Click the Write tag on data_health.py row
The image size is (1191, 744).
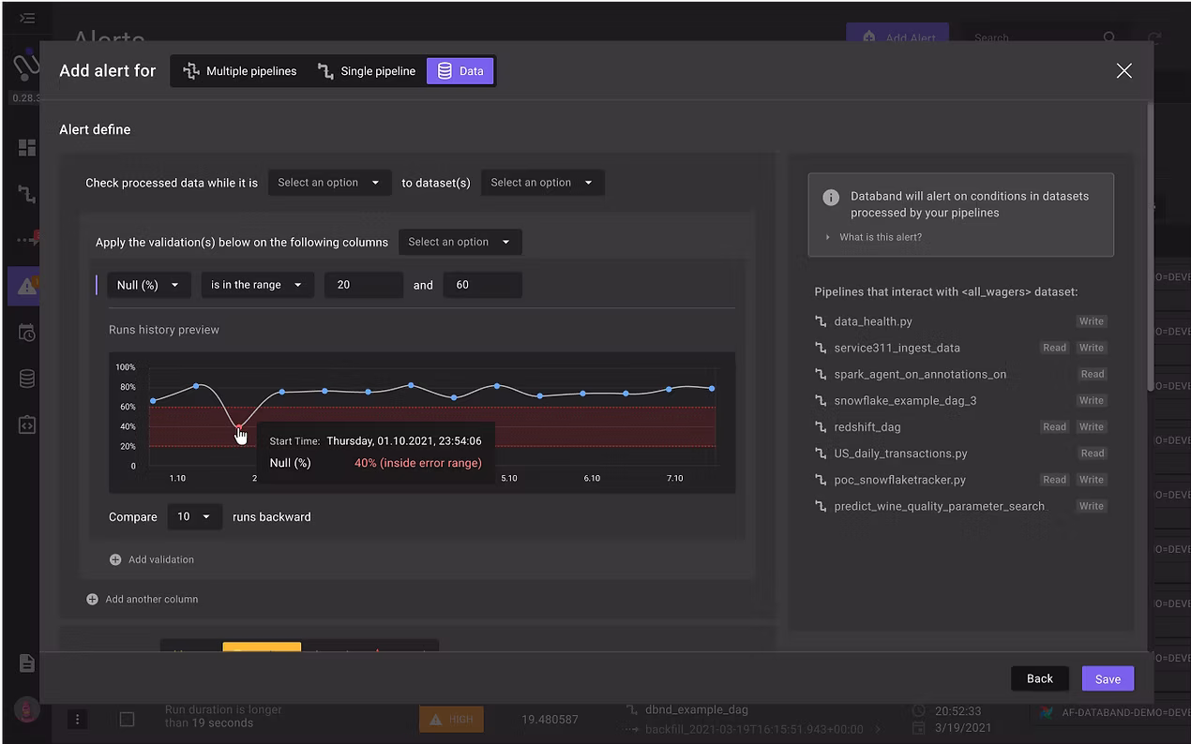pyautogui.click(x=1092, y=321)
